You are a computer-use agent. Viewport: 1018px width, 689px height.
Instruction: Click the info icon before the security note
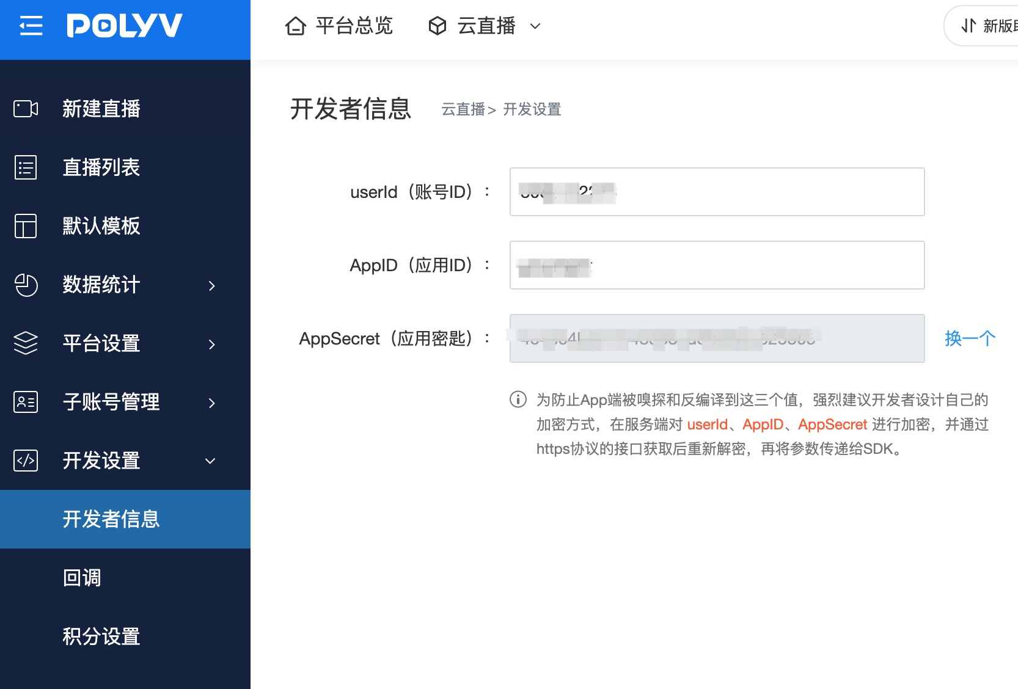tap(518, 400)
